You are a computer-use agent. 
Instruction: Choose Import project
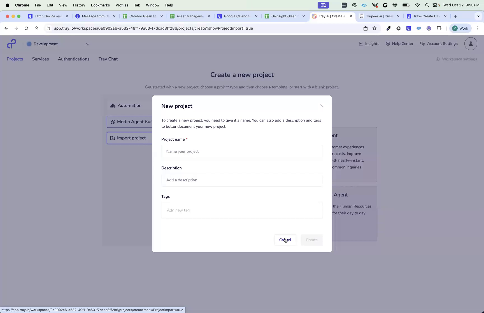(131, 138)
